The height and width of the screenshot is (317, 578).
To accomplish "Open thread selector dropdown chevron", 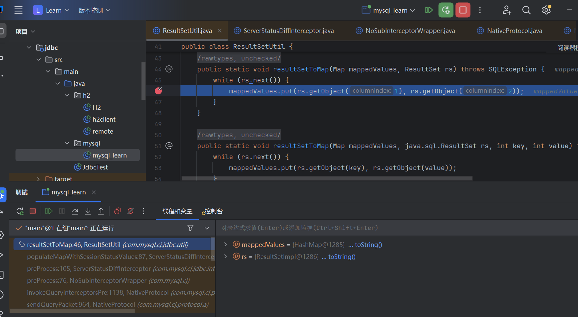I will point(207,228).
